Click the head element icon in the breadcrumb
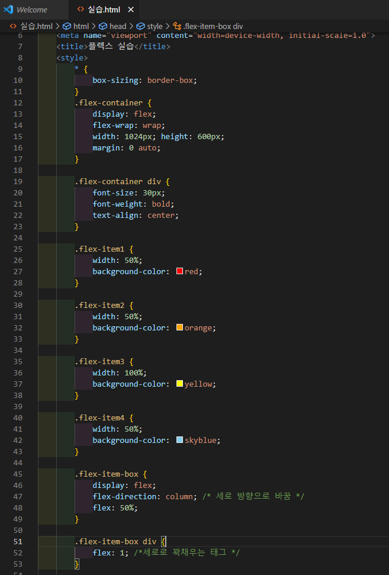Screen dimensions: 389x575 click(103, 27)
